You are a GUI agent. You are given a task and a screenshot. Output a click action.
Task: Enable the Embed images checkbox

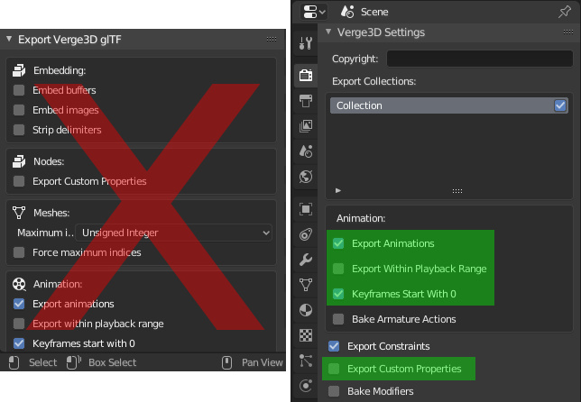(19, 110)
